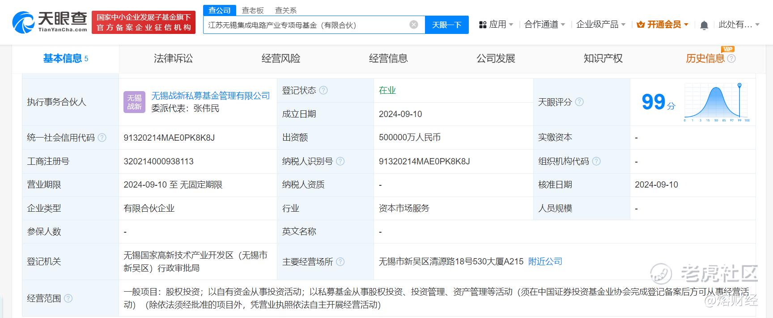
Task: Click help icon next to 主要经营场所
Action: click(340, 262)
